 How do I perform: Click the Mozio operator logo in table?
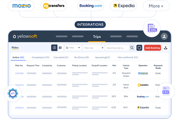click(143, 73)
